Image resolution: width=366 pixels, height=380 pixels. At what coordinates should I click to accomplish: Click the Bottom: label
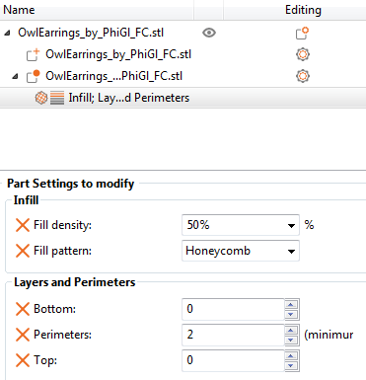[x=54, y=309]
